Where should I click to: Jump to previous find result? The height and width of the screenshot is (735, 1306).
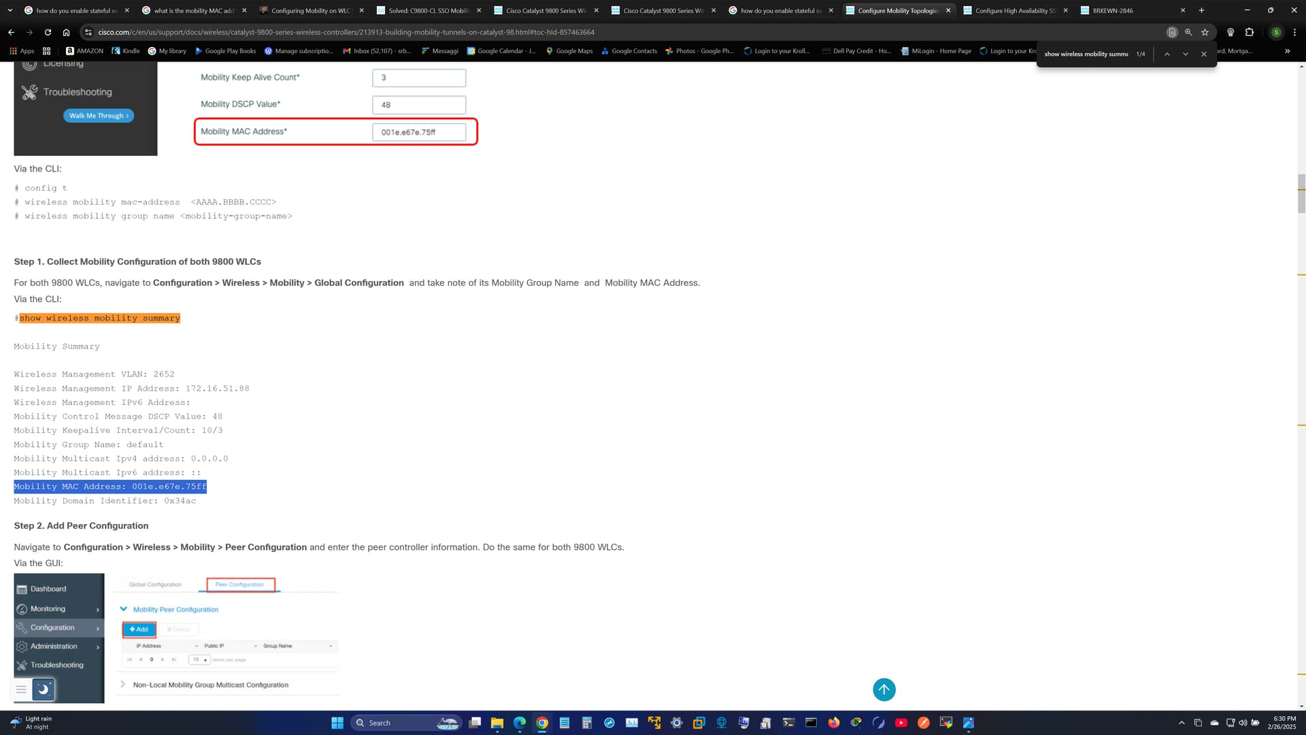[x=1167, y=54]
